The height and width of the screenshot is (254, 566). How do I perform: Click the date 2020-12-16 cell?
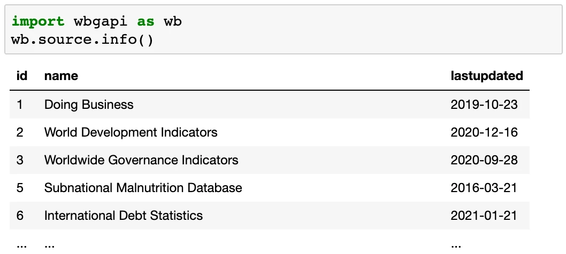point(484,132)
